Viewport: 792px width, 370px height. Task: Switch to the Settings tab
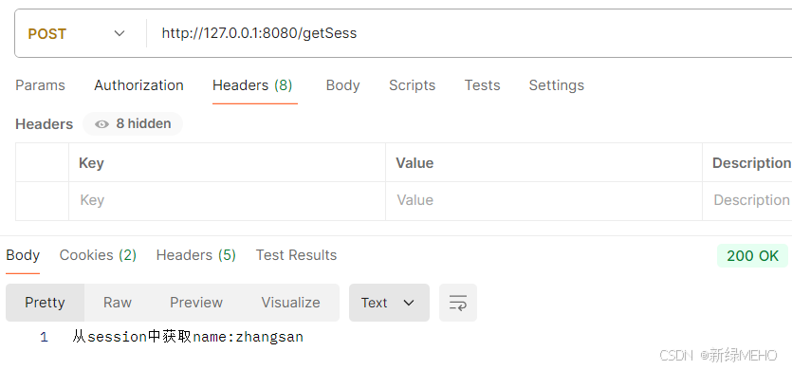(557, 85)
